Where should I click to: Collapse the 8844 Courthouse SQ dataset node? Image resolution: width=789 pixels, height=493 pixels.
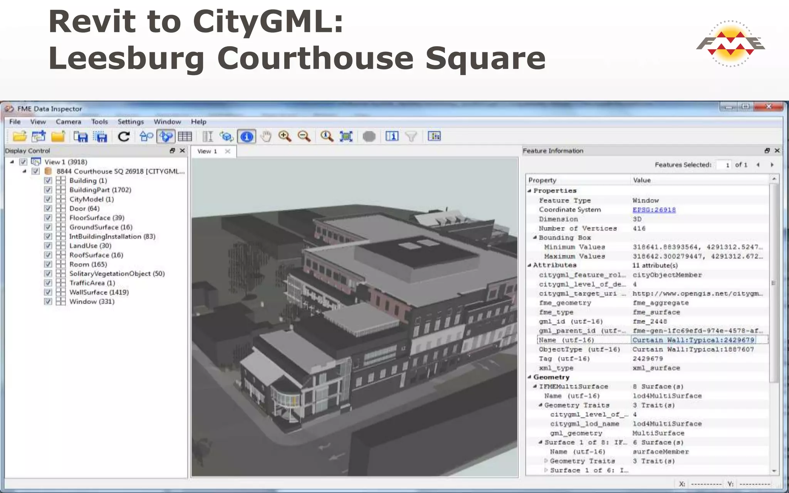(24, 171)
